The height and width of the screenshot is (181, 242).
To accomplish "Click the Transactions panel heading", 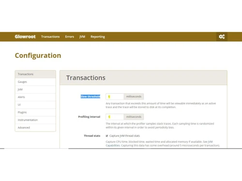I will click(x=86, y=78).
